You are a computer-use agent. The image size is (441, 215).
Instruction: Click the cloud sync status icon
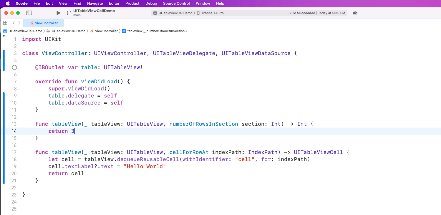coord(355,13)
